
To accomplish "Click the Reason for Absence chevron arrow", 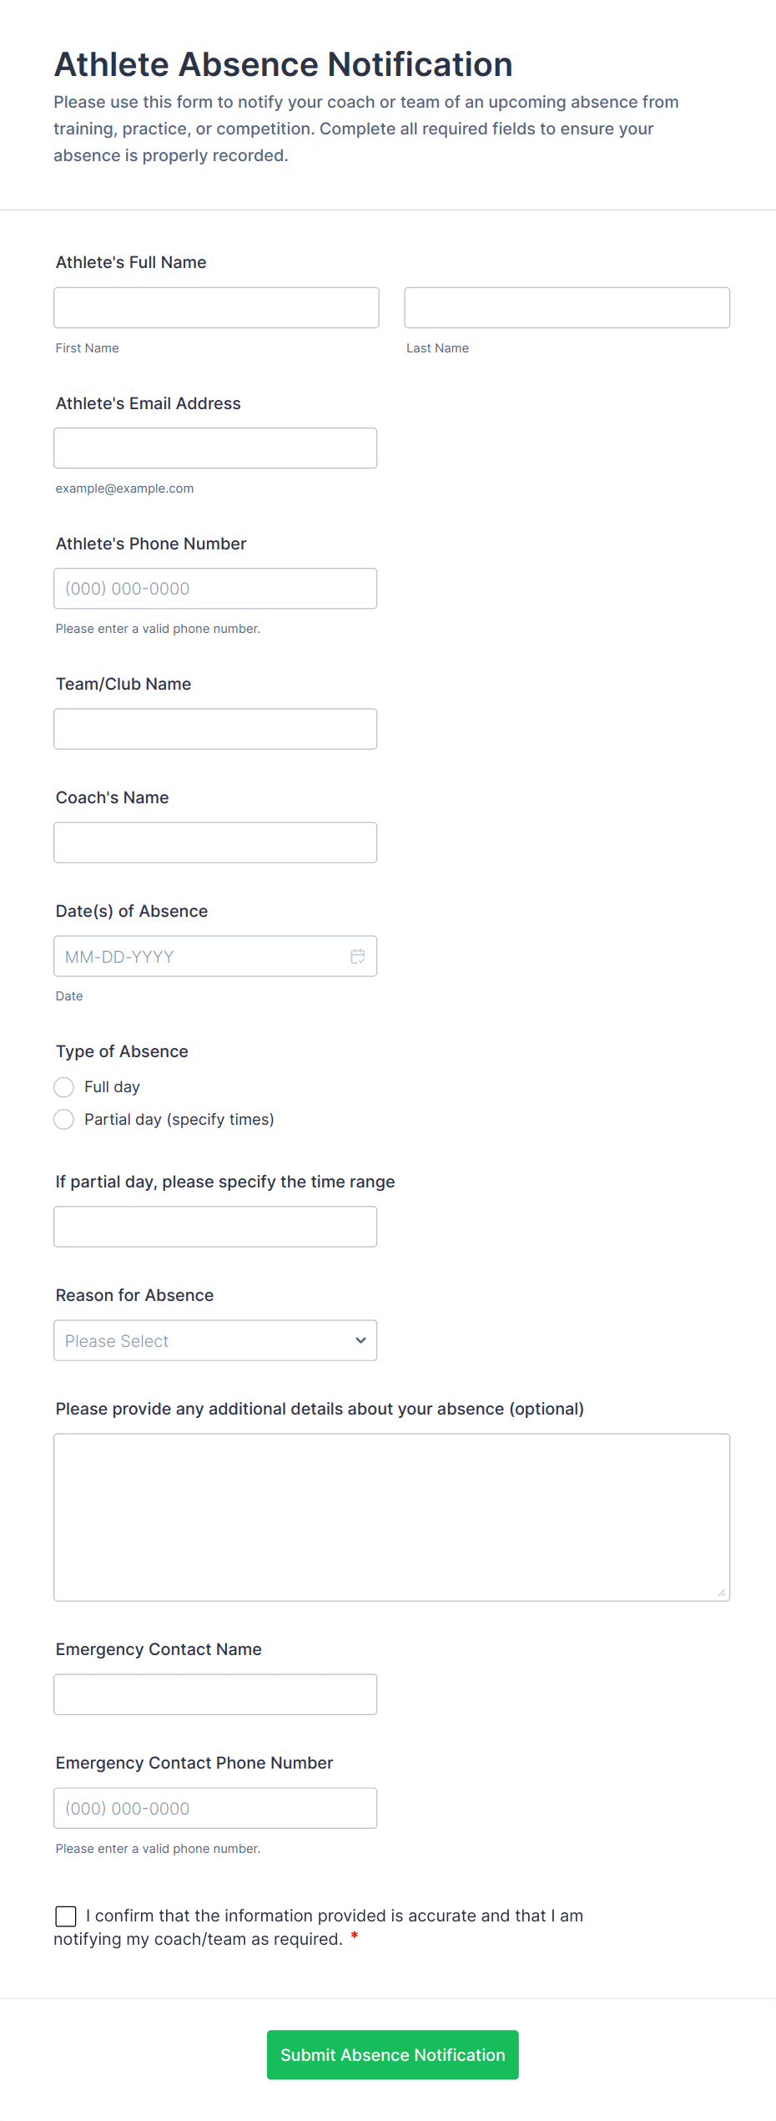I will point(360,1340).
